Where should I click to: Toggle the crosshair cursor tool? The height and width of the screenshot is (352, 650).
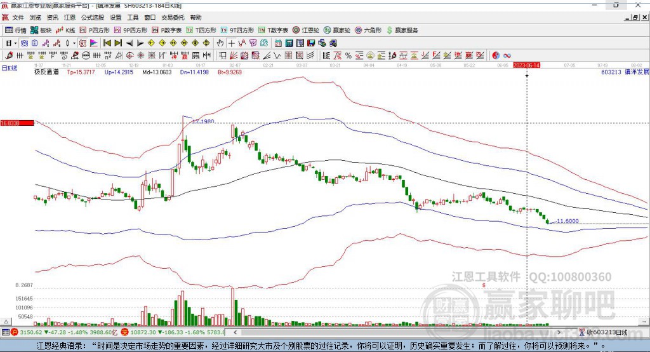[231, 43]
